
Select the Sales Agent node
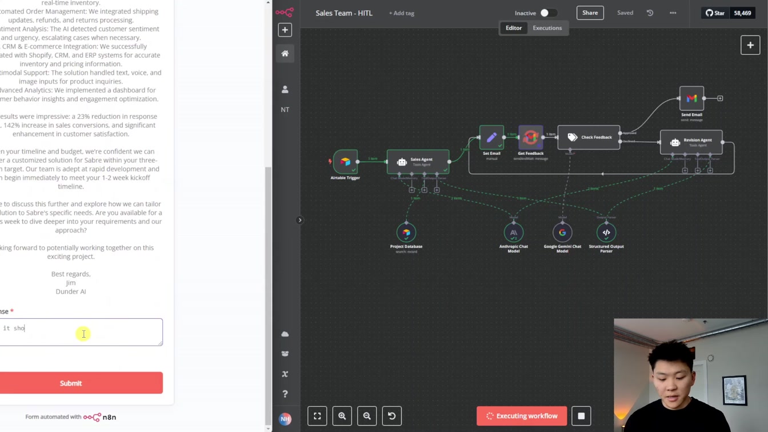[418, 162]
